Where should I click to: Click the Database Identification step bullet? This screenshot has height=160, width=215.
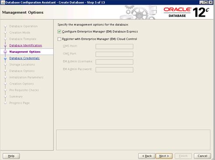(5, 45)
